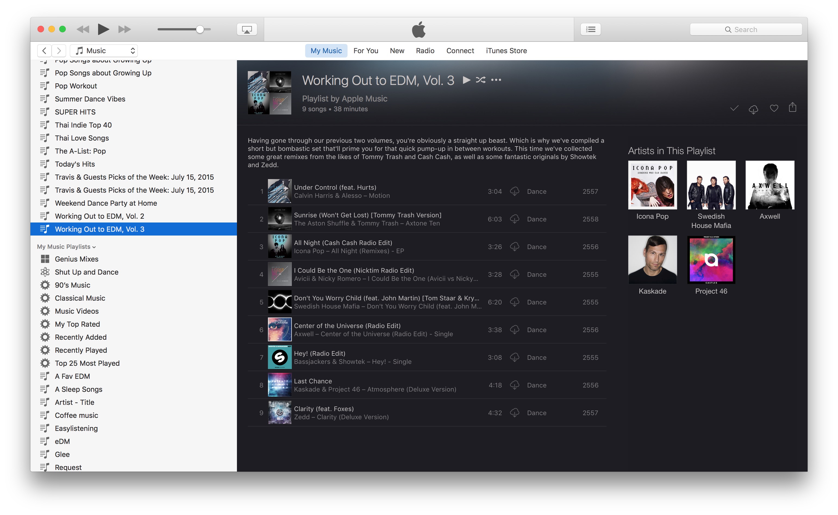Select the Genius Mixes icon in the sidebar
The image size is (838, 515).
coord(45,259)
